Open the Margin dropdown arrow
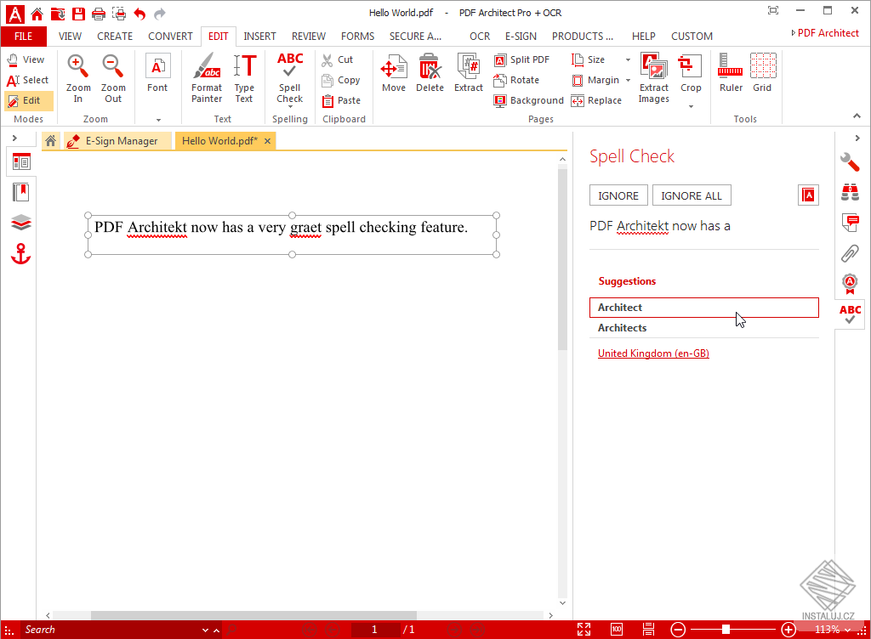The height and width of the screenshot is (639, 871). point(629,80)
